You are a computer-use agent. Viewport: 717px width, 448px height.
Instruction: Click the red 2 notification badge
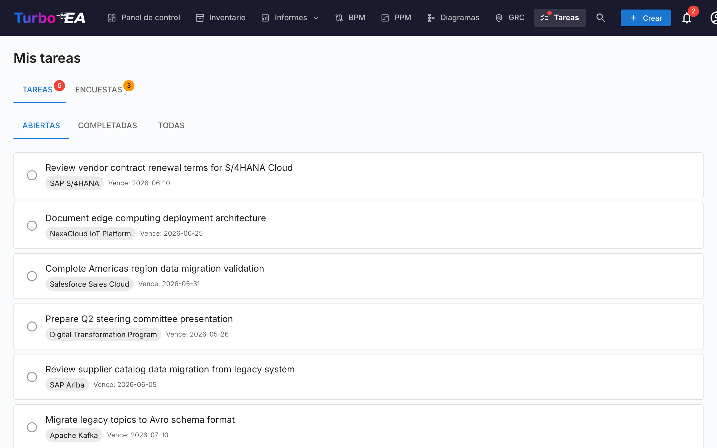click(x=693, y=11)
